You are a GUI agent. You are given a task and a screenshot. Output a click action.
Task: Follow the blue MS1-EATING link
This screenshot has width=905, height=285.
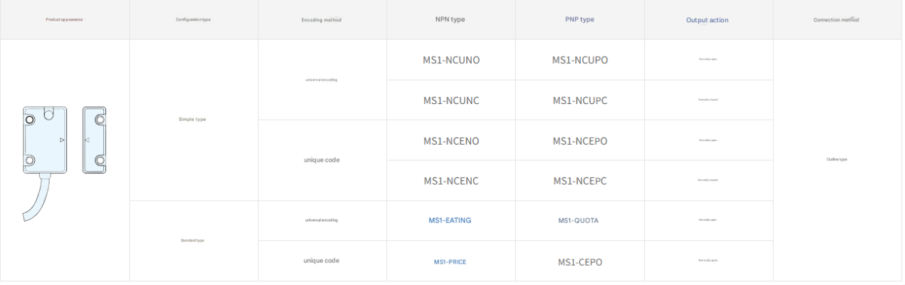click(x=450, y=220)
